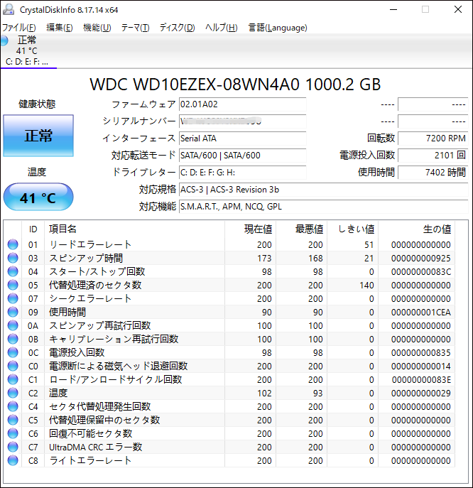Viewport: 473px width, 488px height.
Task: Click the status icon for C2 温度
Action: (x=13, y=393)
